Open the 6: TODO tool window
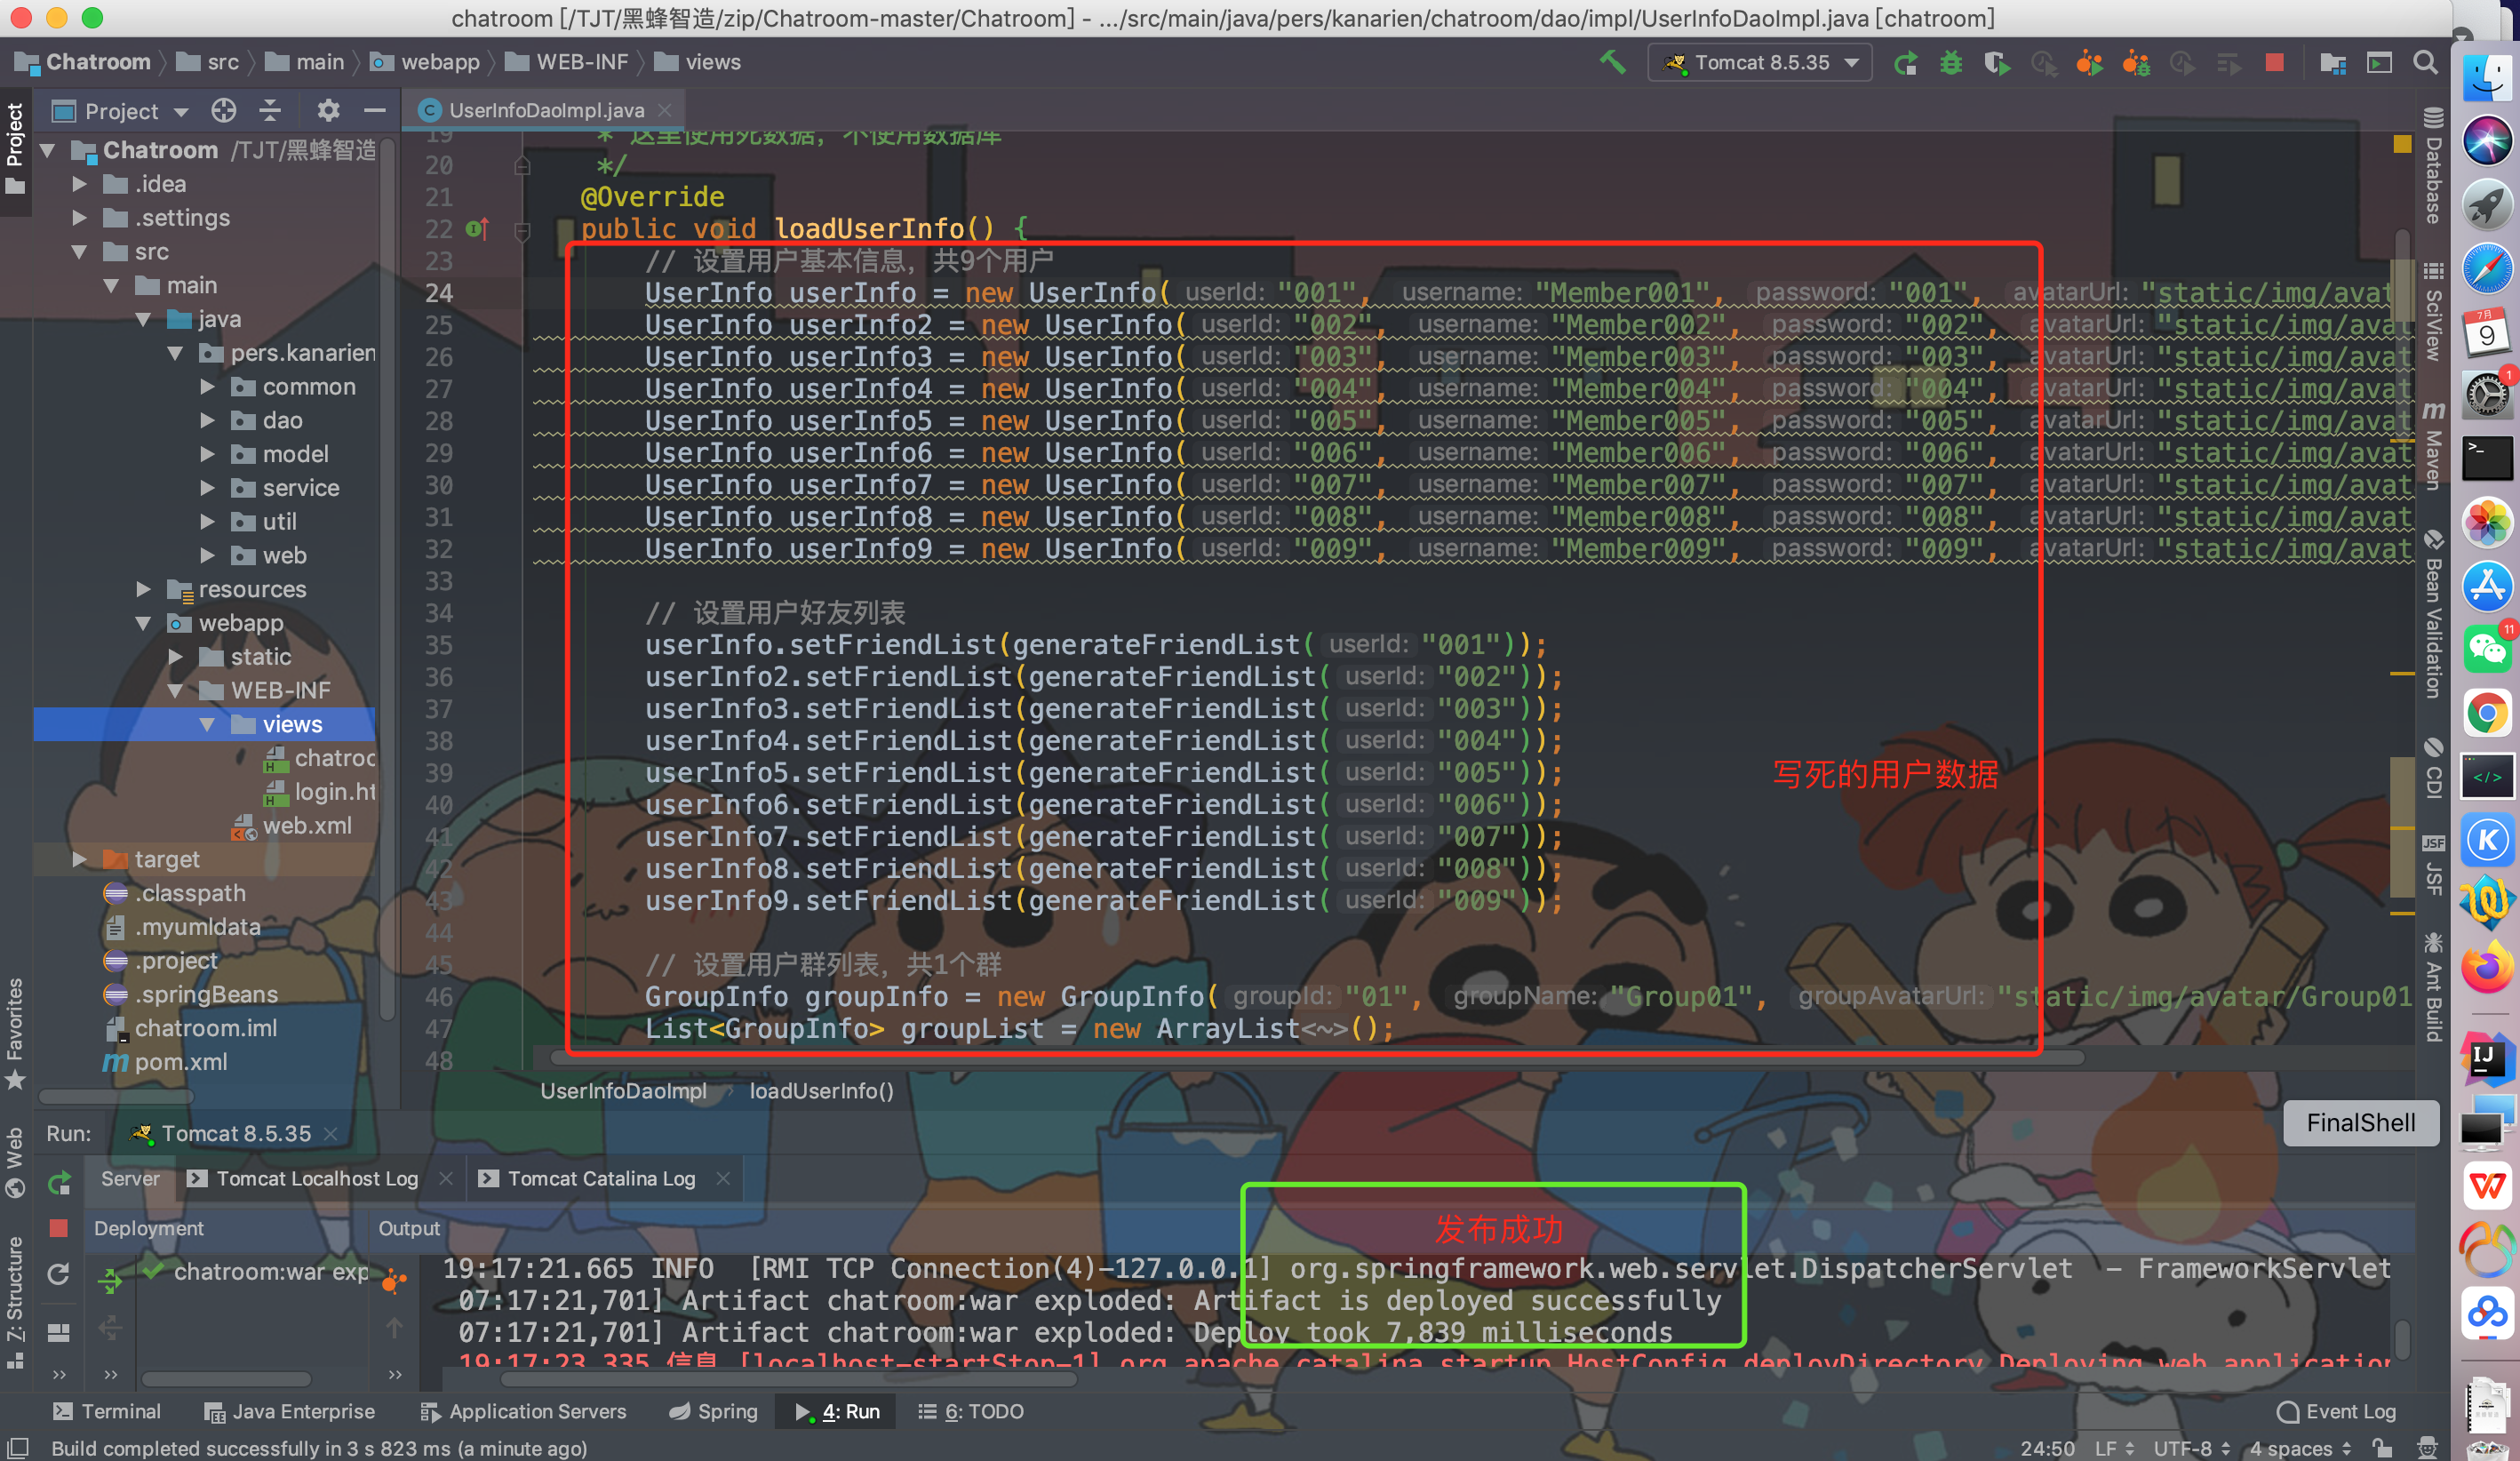The width and height of the screenshot is (2520, 1461). (971, 1412)
